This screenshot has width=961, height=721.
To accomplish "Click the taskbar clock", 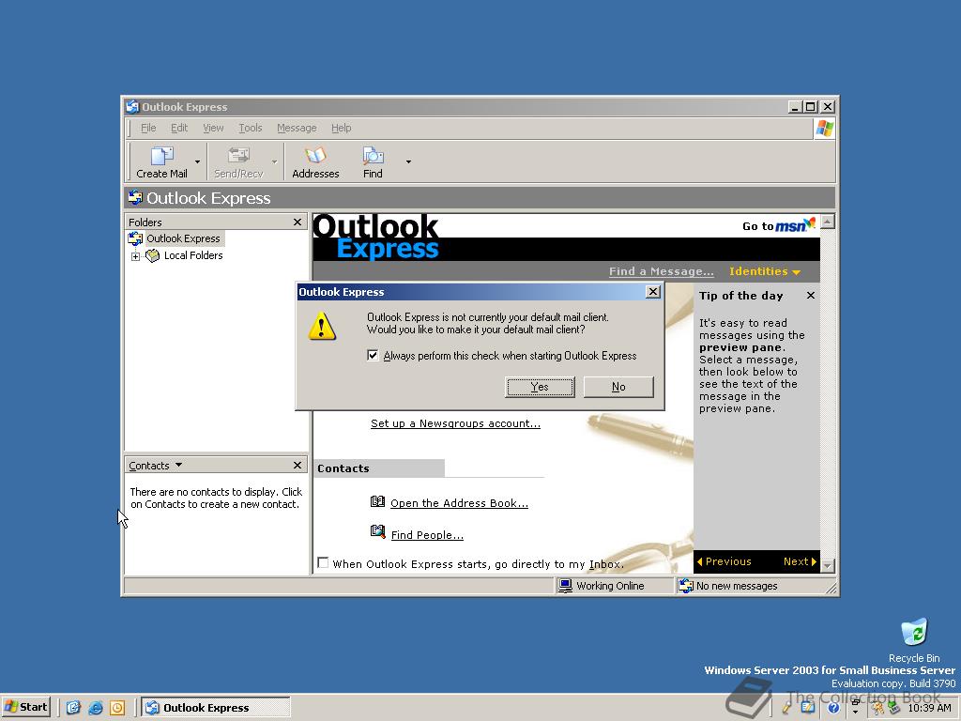I will [930, 708].
